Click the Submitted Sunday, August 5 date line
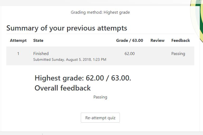This screenshot has width=203, height=135. (70, 60)
